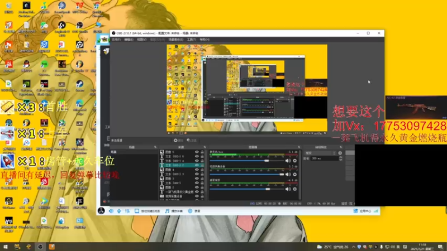The height and width of the screenshot is (251, 447).
Task: Open the WeChat desktop shortcut
Action: [x=44, y=27]
